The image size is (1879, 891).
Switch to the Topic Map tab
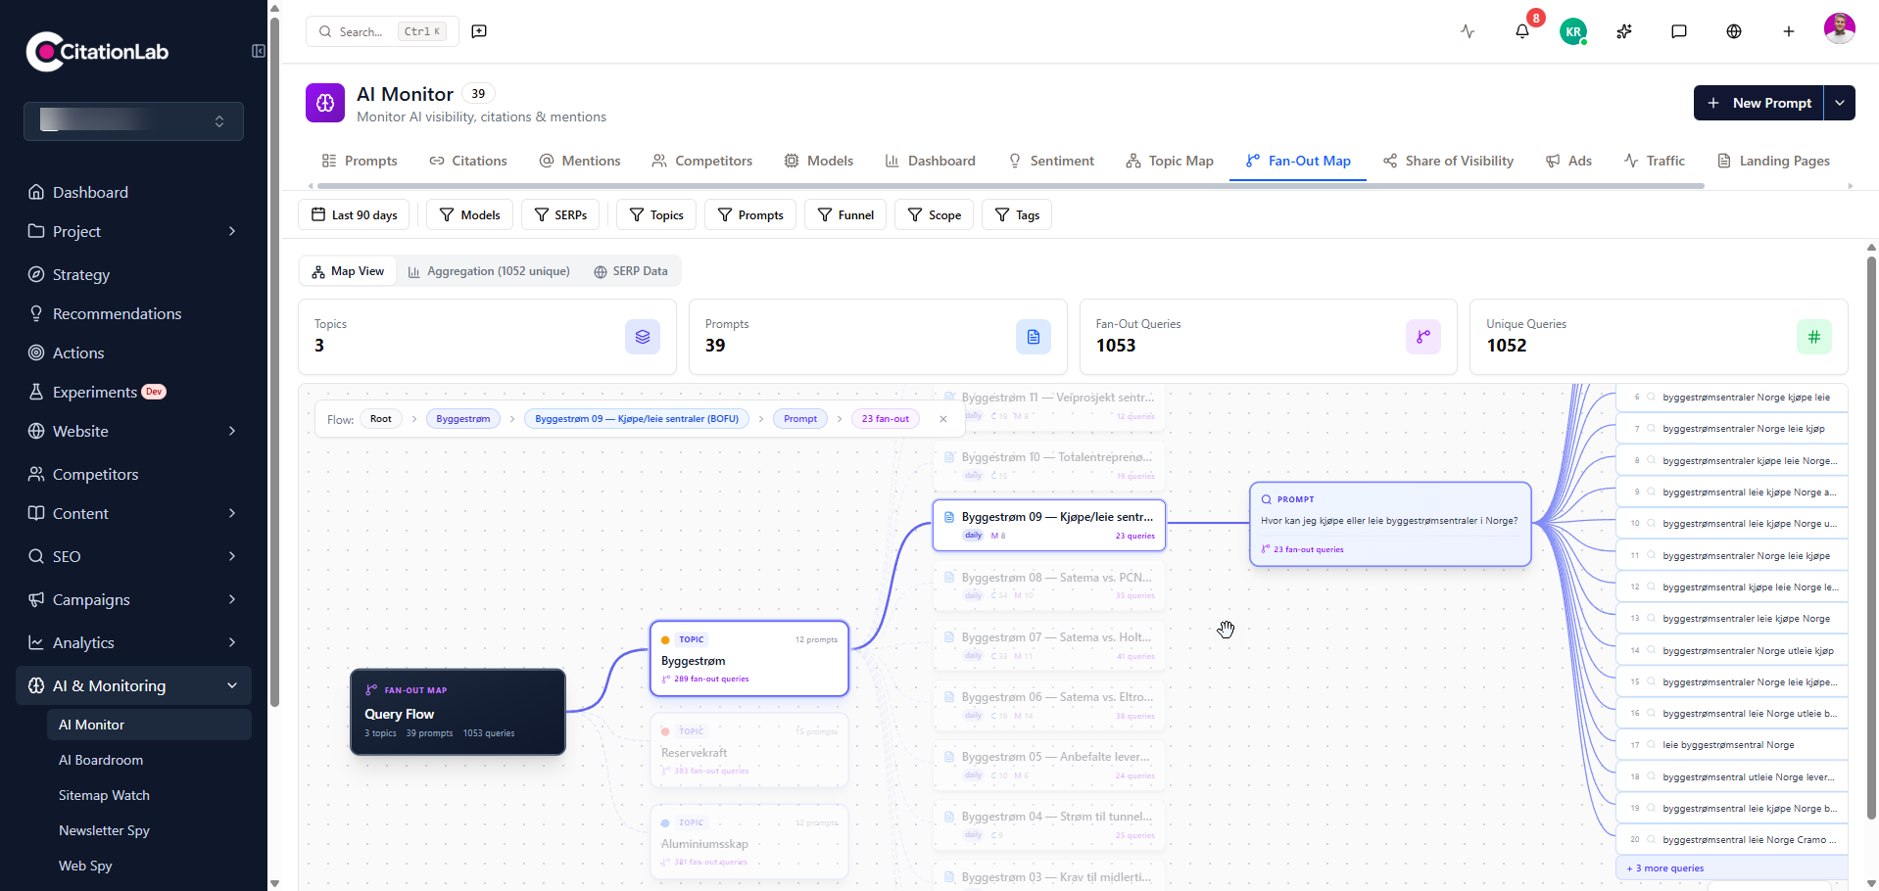pos(1170,161)
